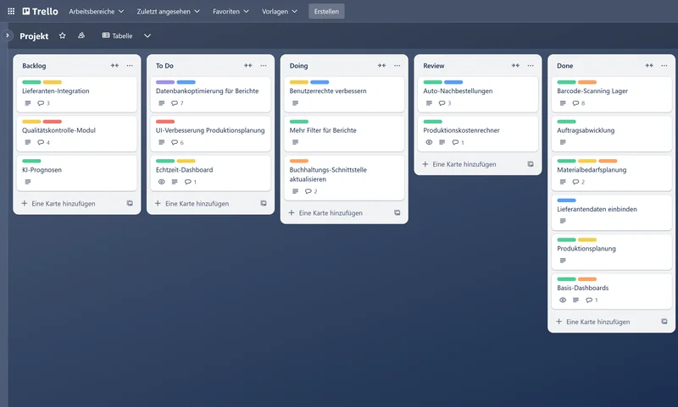The width and height of the screenshot is (678, 407).
Task: Open the Qualitätskontrolle-Modul card
Action: [x=76, y=134]
